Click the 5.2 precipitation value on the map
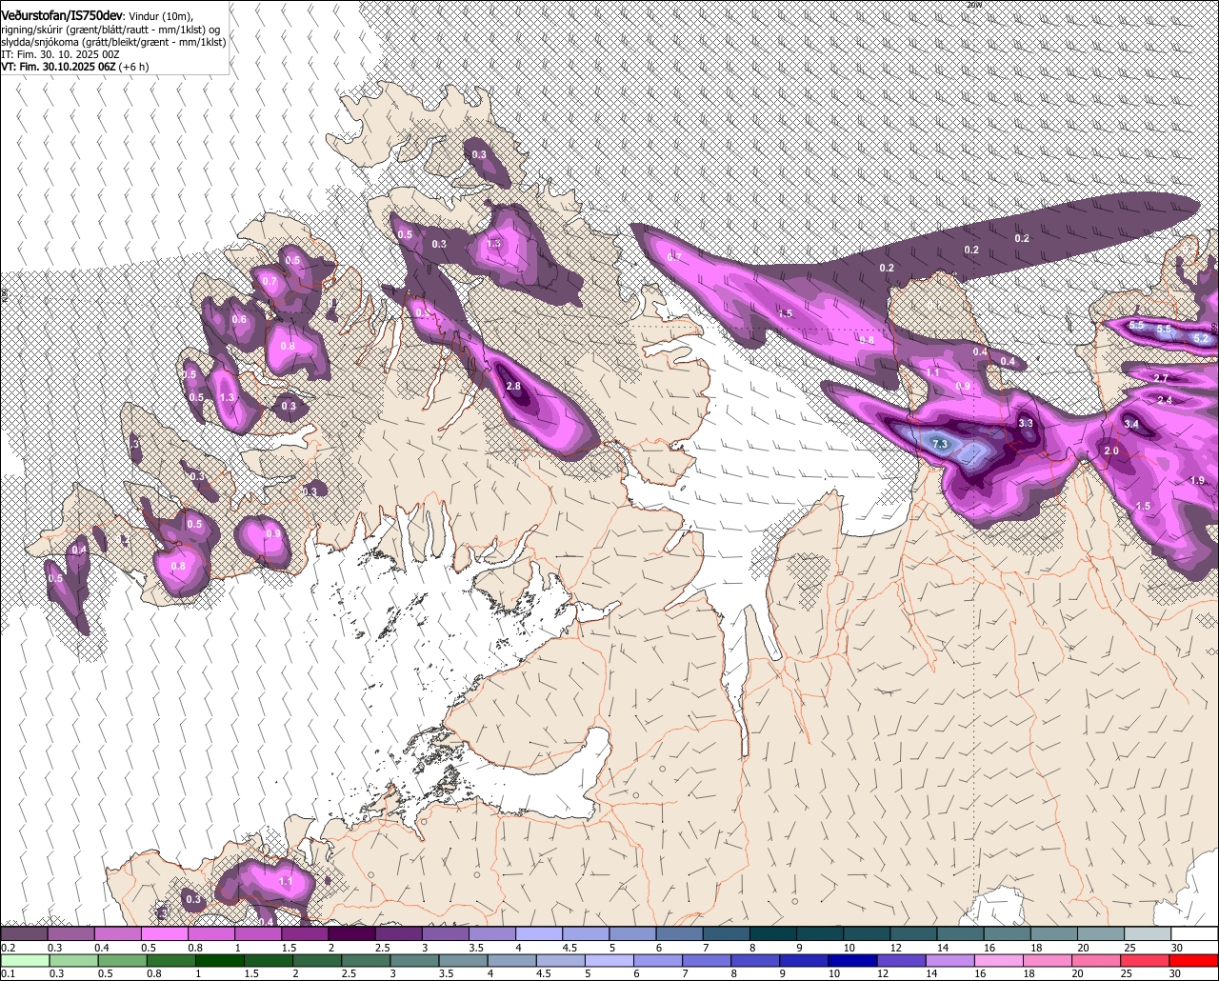1219x981 pixels. click(x=1201, y=338)
